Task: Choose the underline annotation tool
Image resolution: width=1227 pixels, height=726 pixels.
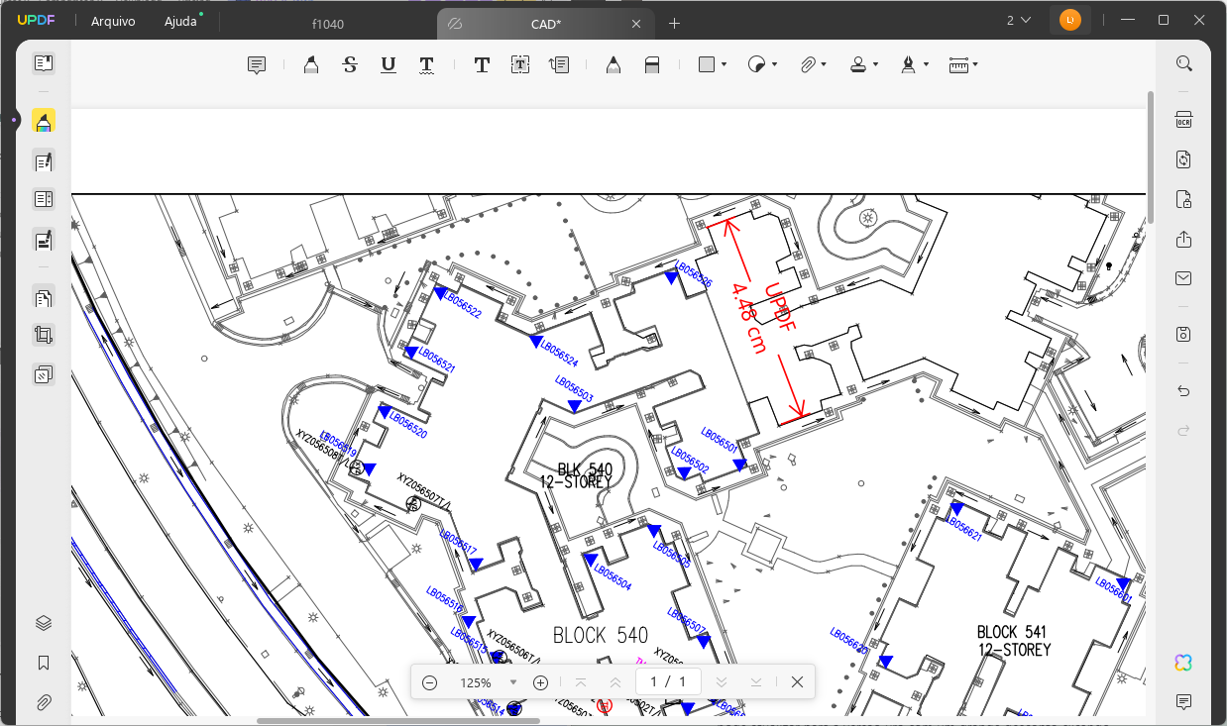Action: click(x=388, y=65)
